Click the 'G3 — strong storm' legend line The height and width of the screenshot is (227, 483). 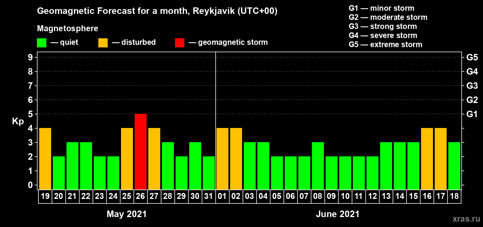pos(383,26)
